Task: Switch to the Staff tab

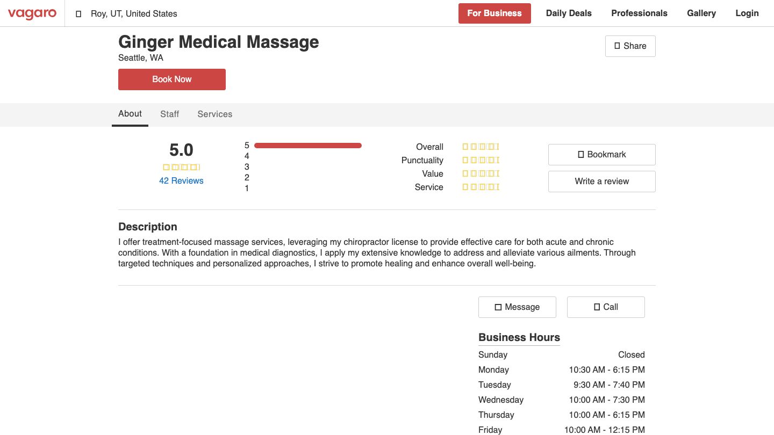Action: pos(169,114)
